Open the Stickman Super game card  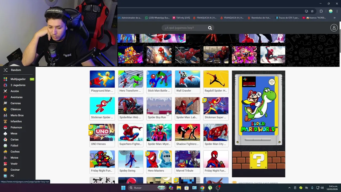coord(216,109)
